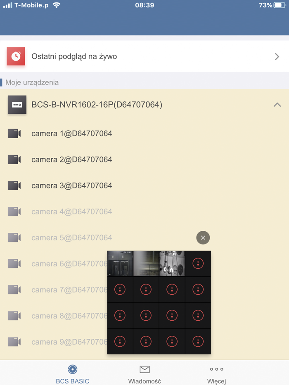Open third preview thumbnail in grid

coord(172,263)
